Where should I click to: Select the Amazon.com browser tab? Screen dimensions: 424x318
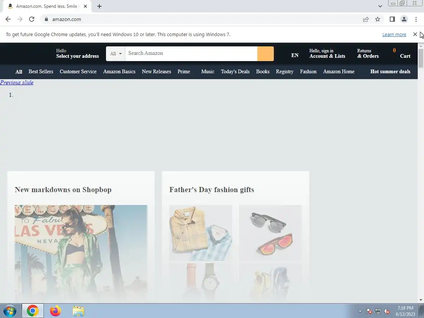coord(47,6)
